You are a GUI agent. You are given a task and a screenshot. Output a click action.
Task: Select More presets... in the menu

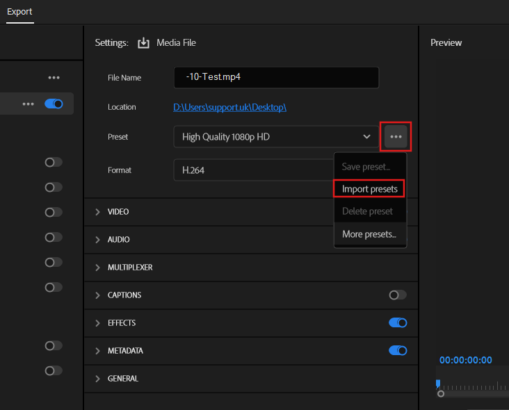click(x=369, y=234)
